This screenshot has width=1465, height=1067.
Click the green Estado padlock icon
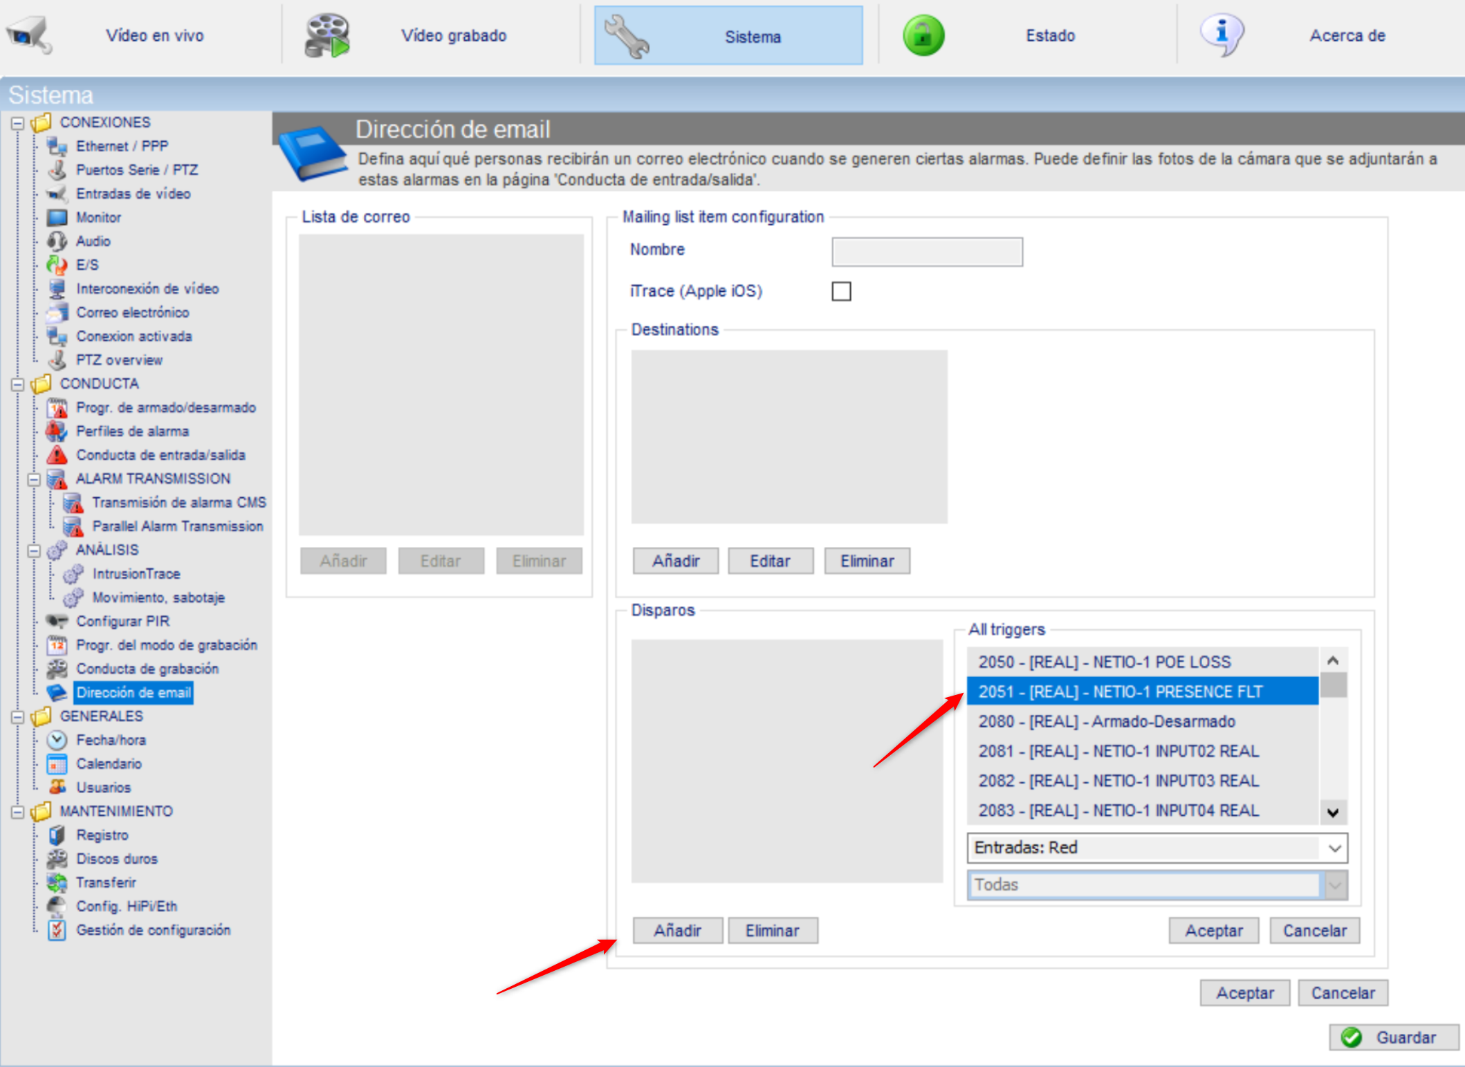point(923,35)
